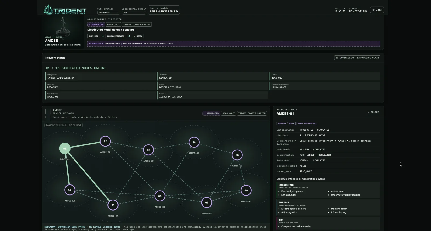Select node 04 in the sensor network map
Screen dimensions: 431x231
(194, 142)
